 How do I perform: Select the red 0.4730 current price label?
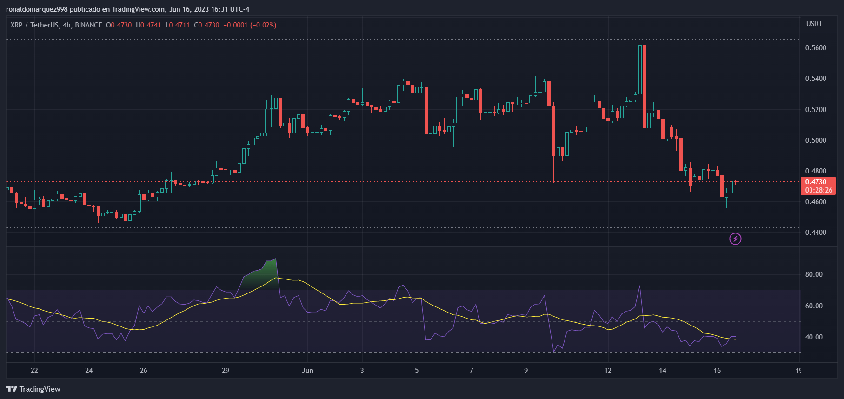[x=816, y=182]
